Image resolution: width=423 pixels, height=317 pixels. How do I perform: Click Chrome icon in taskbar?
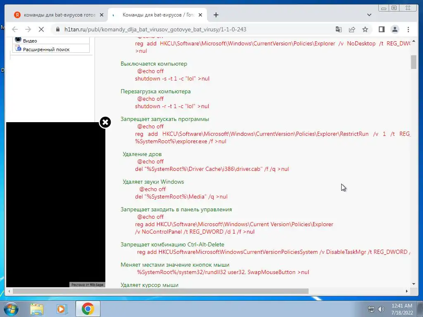click(x=88, y=309)
